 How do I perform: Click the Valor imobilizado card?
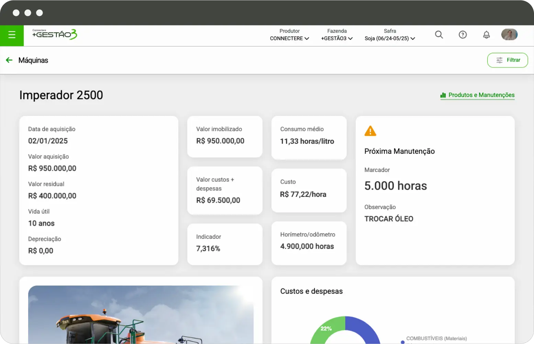click(x=225, y=137)
